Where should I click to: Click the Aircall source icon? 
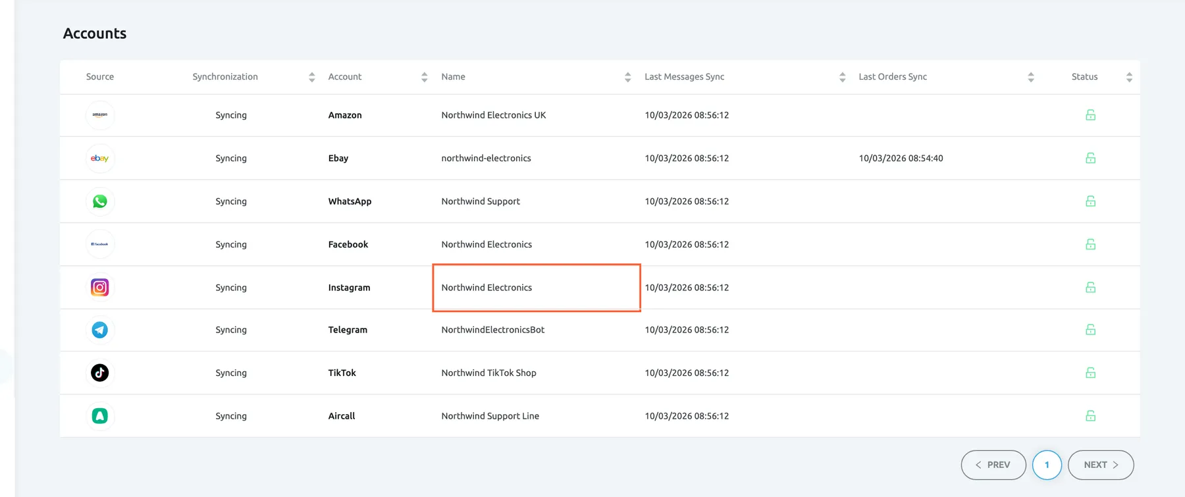(100, 416)
